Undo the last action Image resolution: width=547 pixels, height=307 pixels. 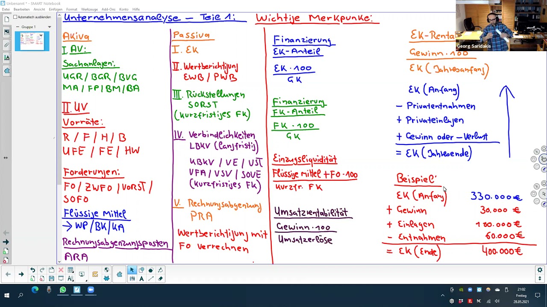click(x=32, y=270)
